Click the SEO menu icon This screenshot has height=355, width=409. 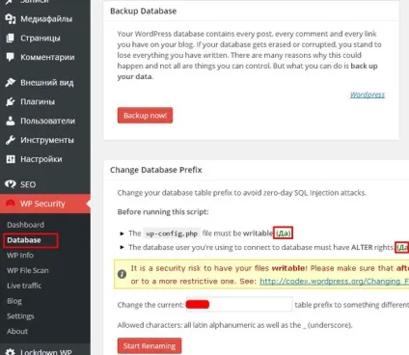point(11,184)
